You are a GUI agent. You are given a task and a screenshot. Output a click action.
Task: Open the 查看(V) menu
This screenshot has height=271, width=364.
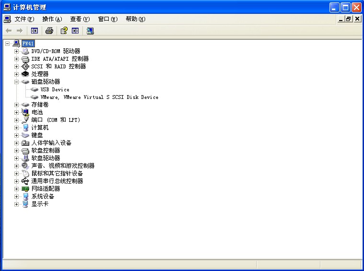coord(80,19)
